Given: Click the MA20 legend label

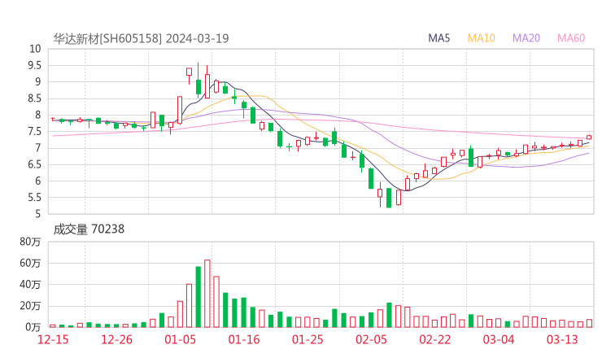Looking at the screenshot, I should [x=526, y=38].
